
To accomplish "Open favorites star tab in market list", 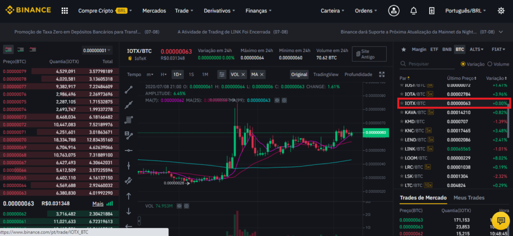I will coord(404,49).
